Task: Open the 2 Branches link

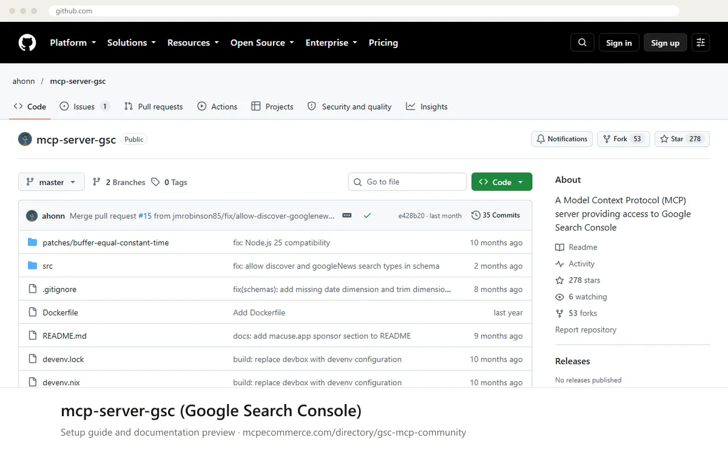Action: pyautogui.click(x=119, y=182)
